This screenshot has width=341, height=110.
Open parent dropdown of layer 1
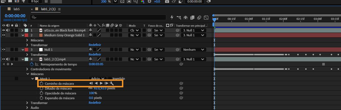(194, 30)
